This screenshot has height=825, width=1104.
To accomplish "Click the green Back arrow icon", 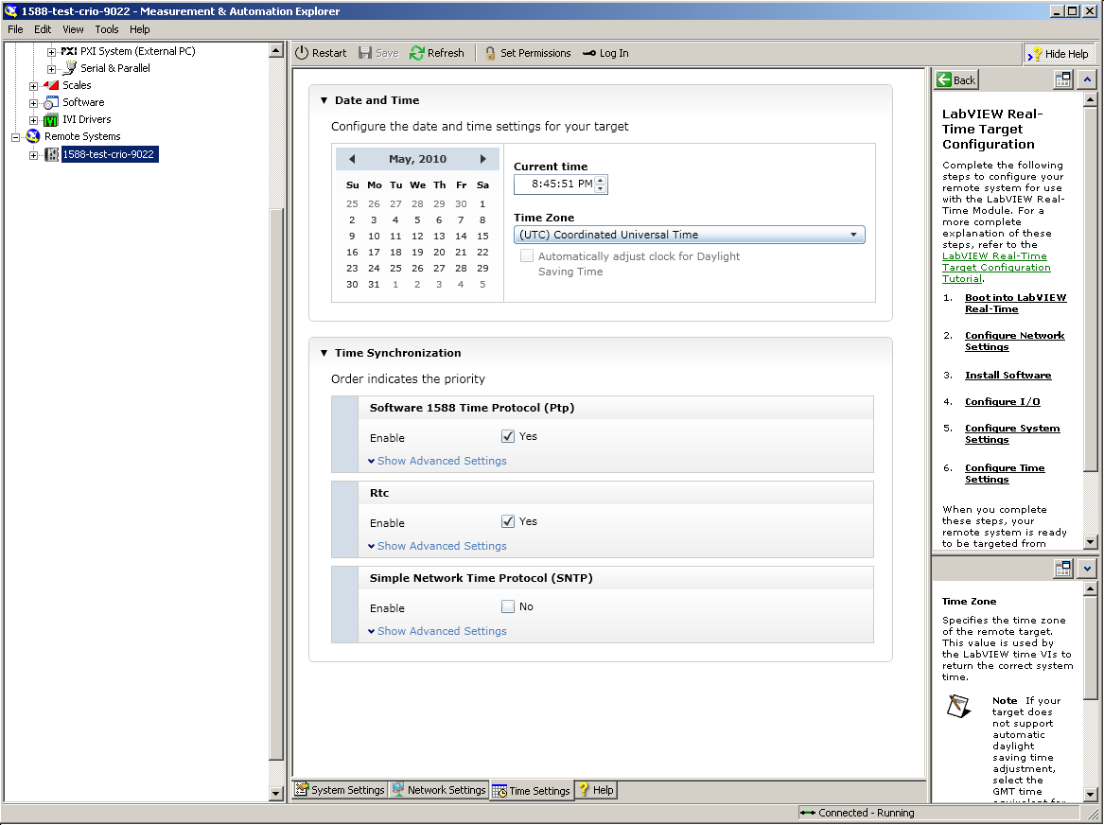I will pos(944,79).
